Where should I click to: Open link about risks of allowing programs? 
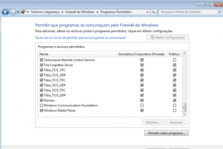coord(81,38)
